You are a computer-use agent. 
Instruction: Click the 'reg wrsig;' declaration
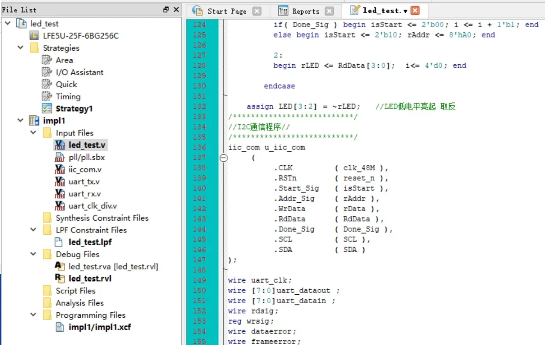(x=251, y=321)
